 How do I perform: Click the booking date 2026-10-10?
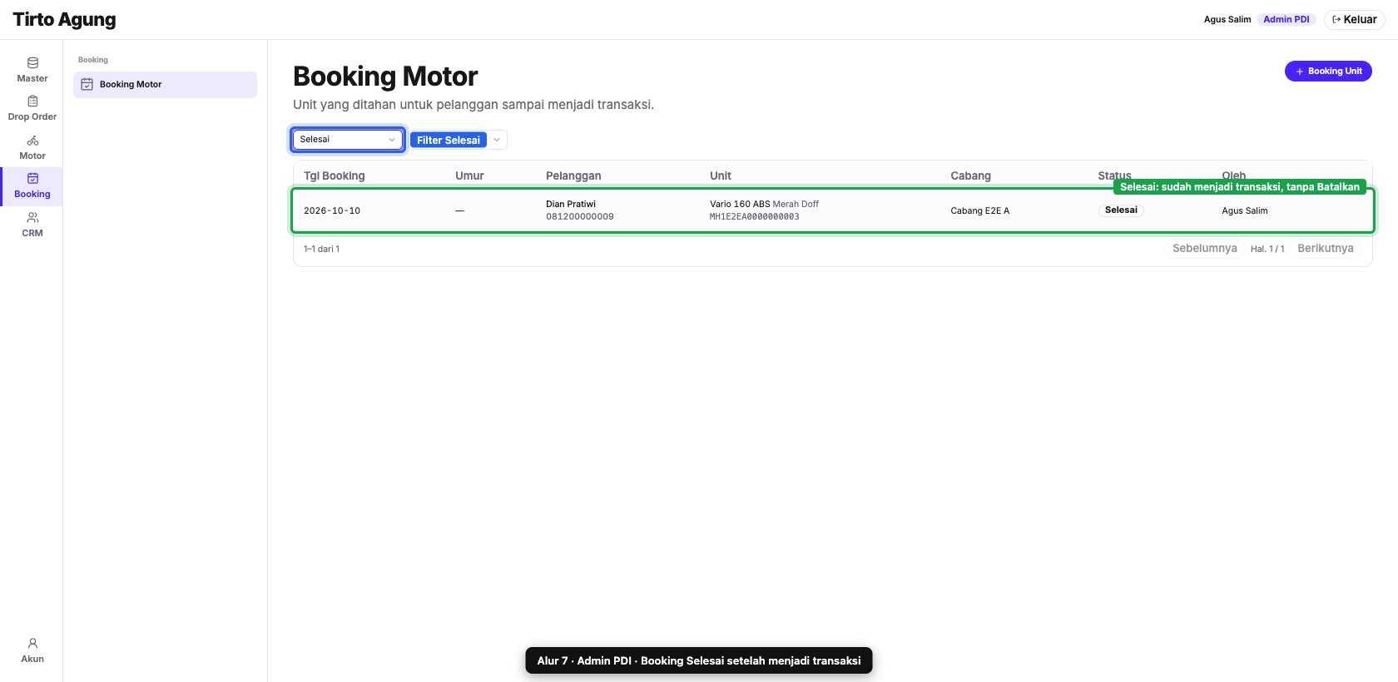(x=332, y=211)
